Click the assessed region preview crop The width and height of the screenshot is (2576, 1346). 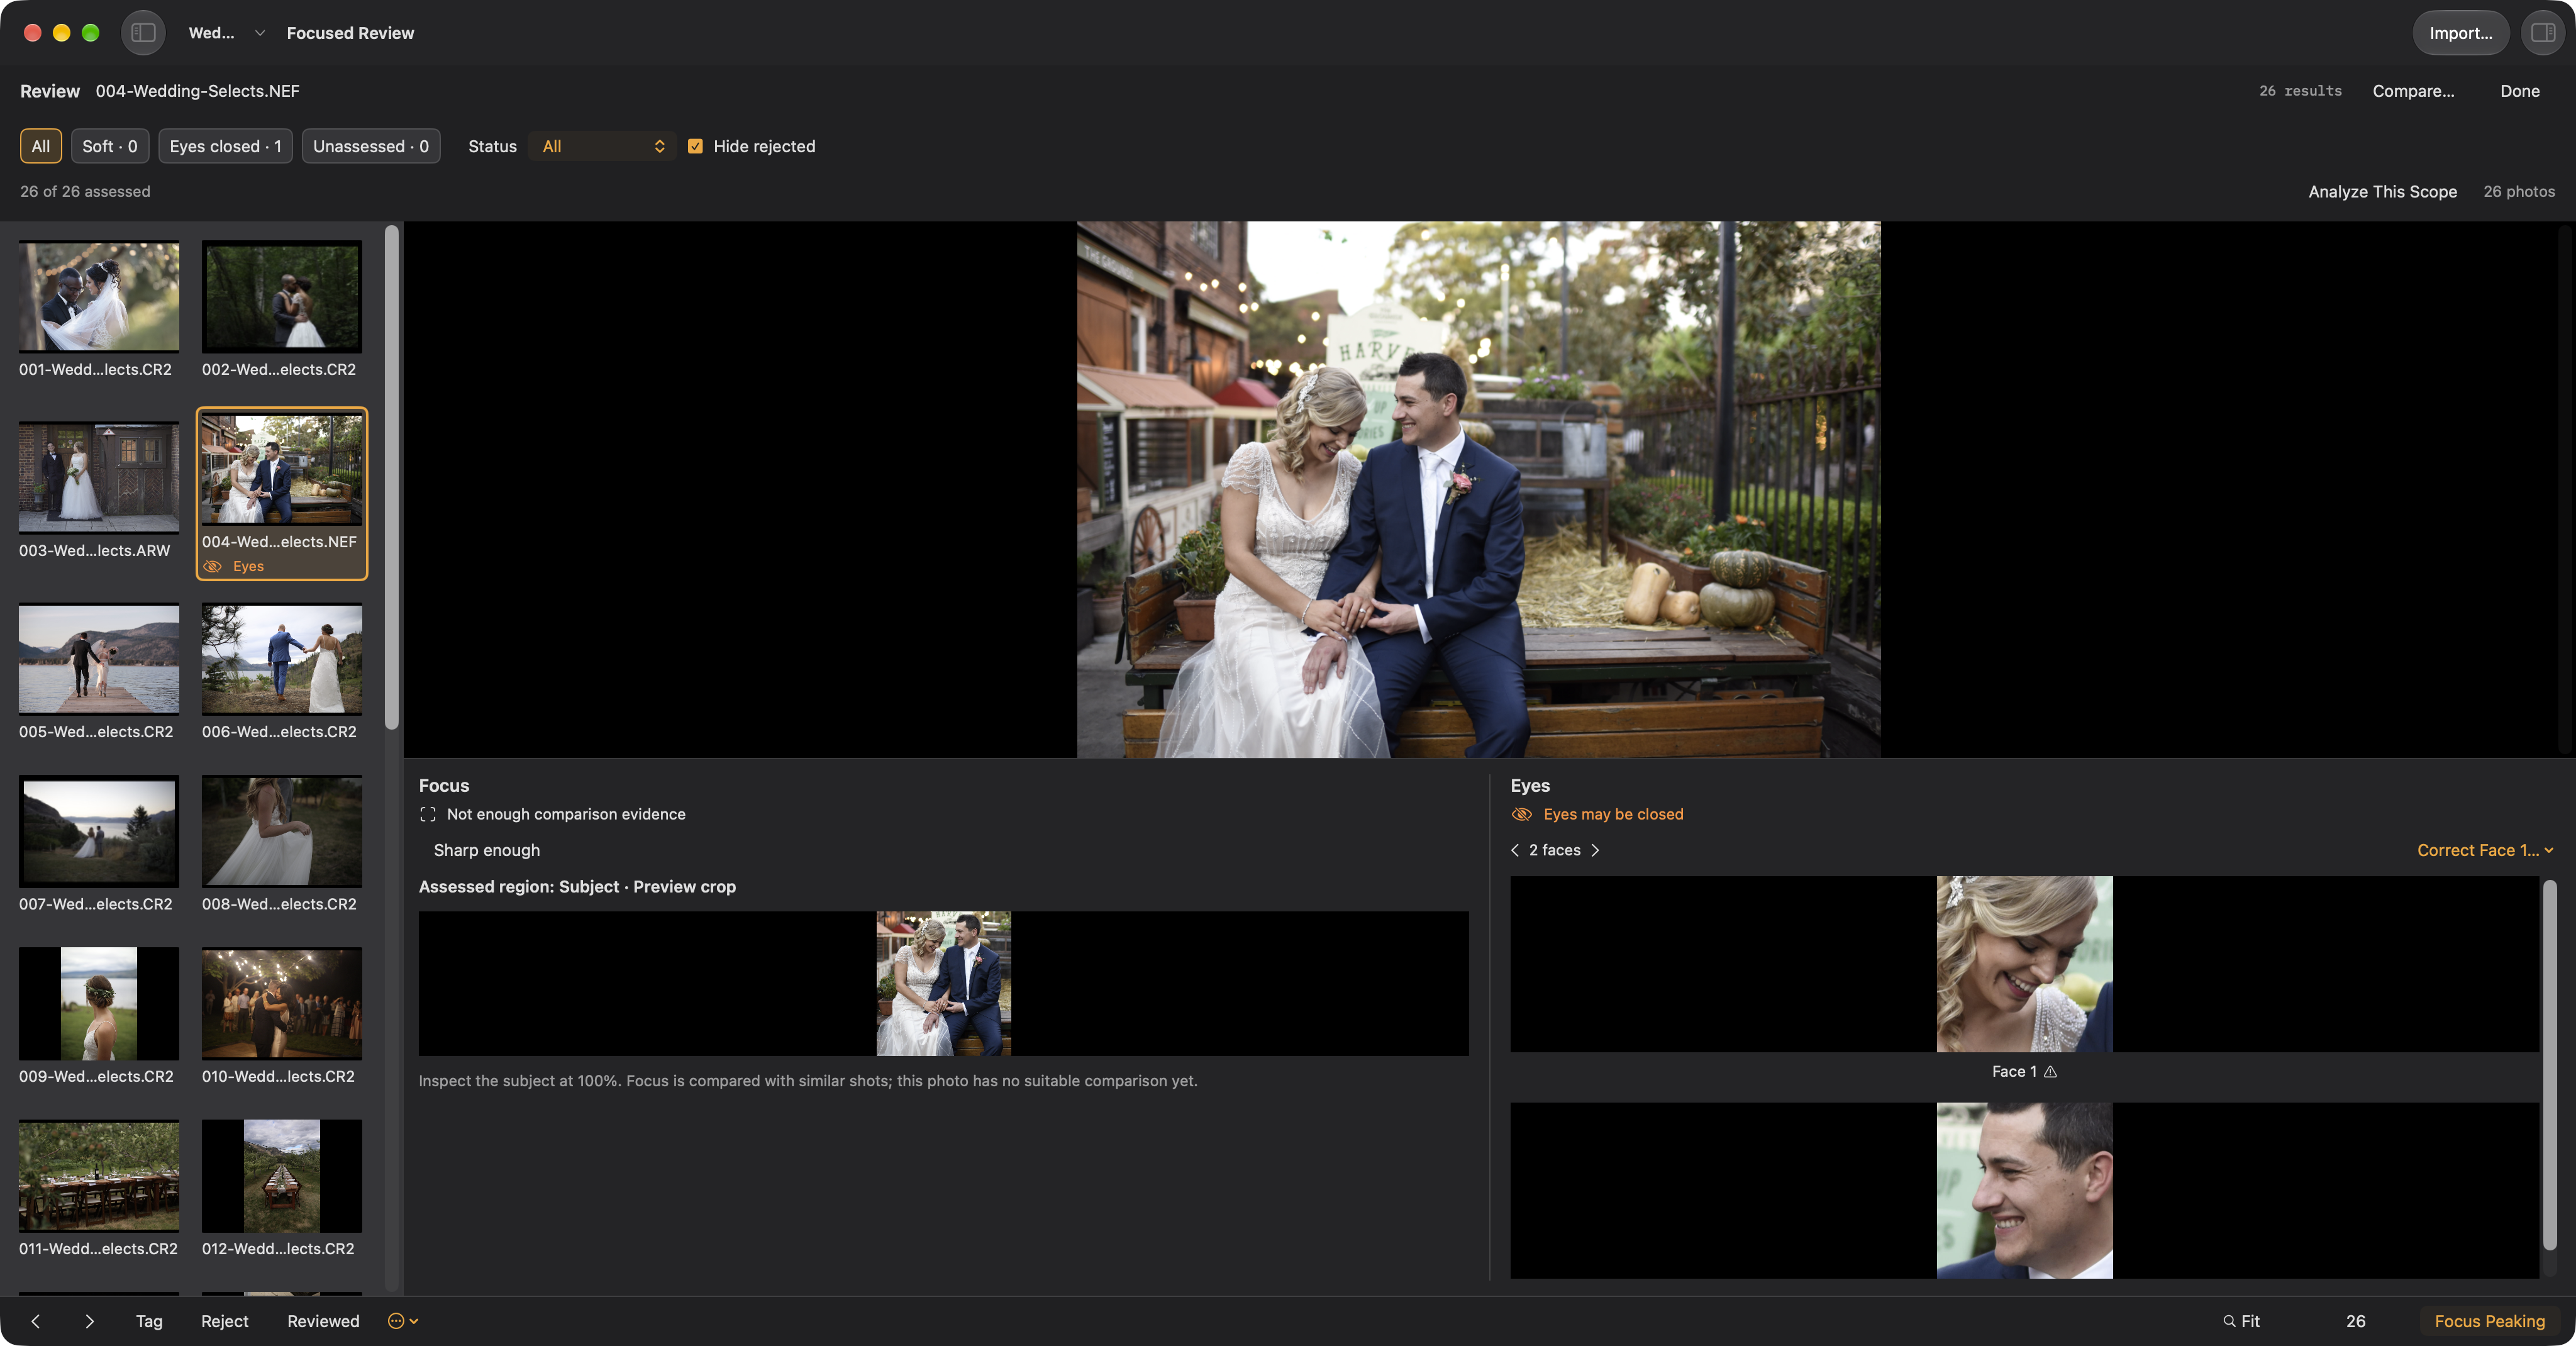pos(943,983)
